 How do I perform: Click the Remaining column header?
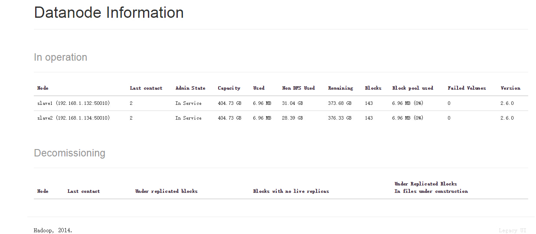pos(340,88)
